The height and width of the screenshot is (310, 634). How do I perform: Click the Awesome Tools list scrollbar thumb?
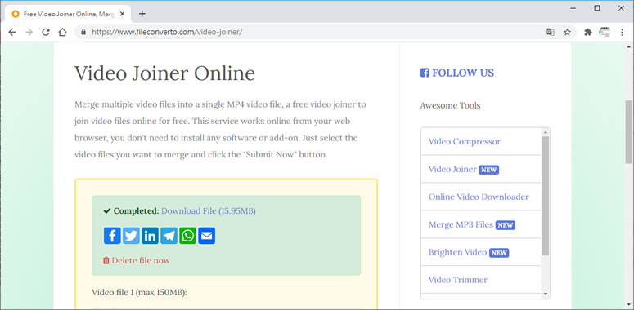[546, 196]
